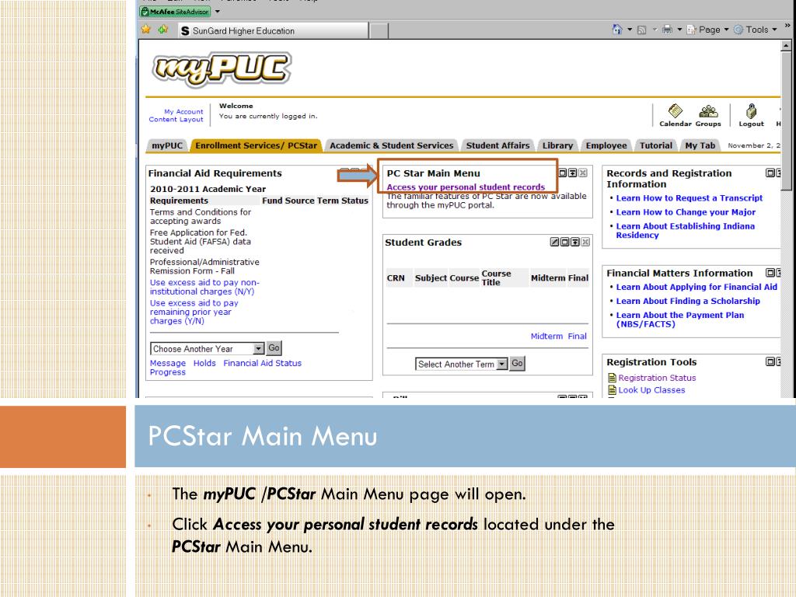Viewport: 796px width, 597px height.
Task: Open the Home button dropdown arrow
Action: pyautogui.click(x=630, y=30)
